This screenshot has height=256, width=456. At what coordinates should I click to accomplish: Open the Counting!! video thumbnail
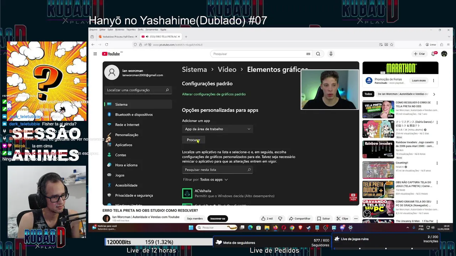[x=378, y=170]
